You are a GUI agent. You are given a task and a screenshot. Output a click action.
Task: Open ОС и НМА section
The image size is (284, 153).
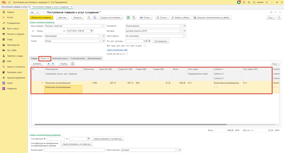[x=12, y=50]
